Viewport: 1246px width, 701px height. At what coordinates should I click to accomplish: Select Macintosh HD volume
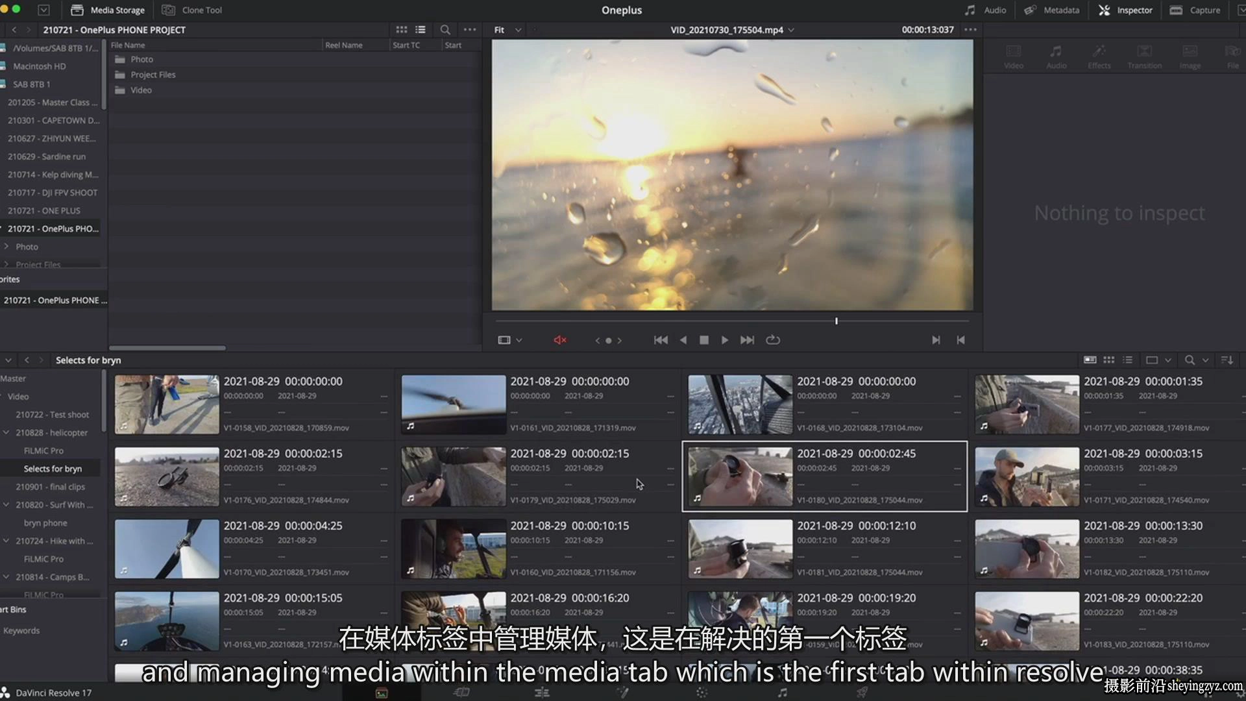point(39,66)
